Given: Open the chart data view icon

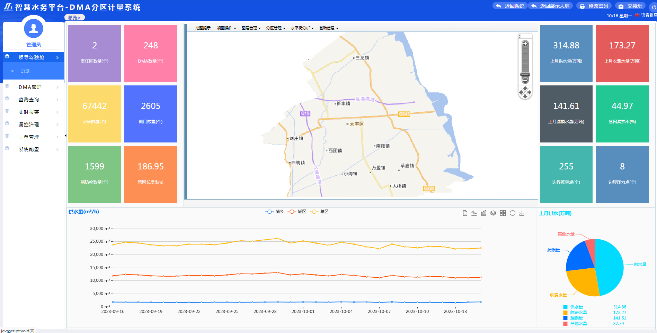Looking at the screenshot, I should coord(465,213).
